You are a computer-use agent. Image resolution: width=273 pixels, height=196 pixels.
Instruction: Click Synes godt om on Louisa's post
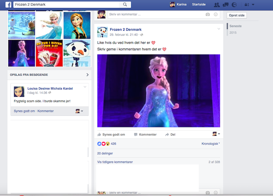[x=24, y=111]
